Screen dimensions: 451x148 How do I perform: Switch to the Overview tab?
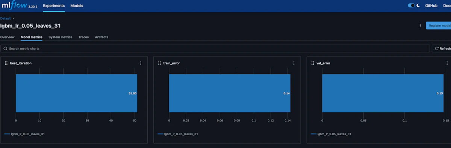coord(7,37)
